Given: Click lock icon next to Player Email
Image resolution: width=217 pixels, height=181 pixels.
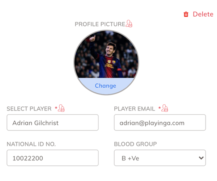Looking at the screenshot, I should tap(165, 108).
